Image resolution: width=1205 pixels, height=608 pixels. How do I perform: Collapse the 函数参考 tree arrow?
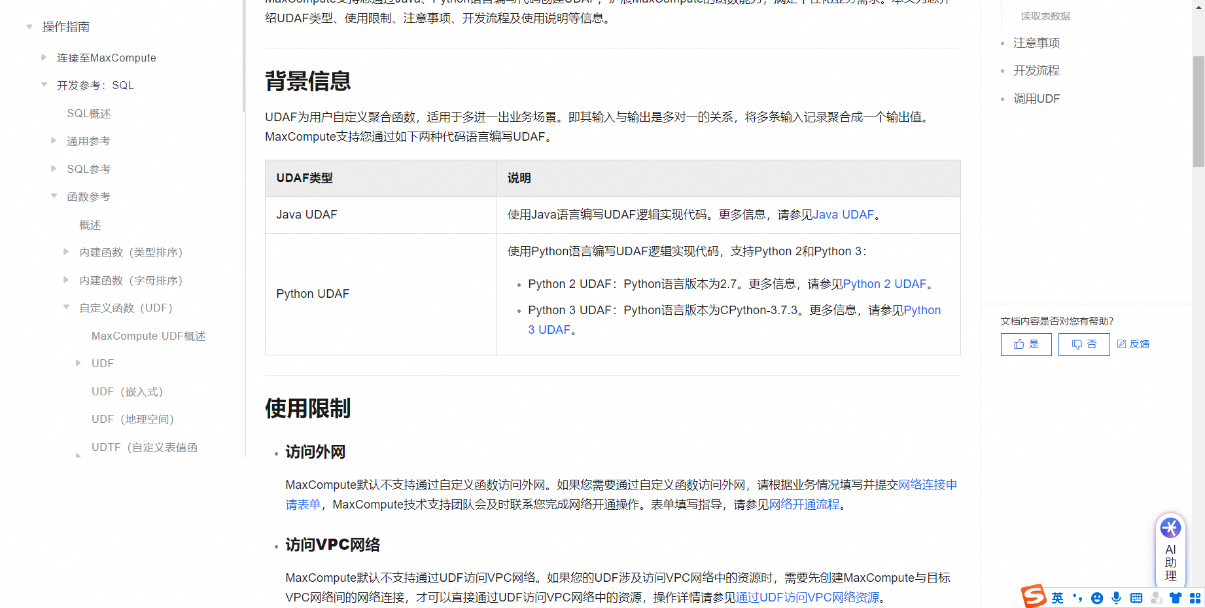pyautogui.click(x=54, y=196)
